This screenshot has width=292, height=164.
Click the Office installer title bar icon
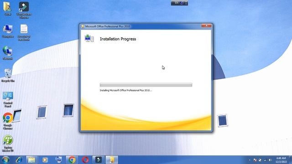[83, 26]
